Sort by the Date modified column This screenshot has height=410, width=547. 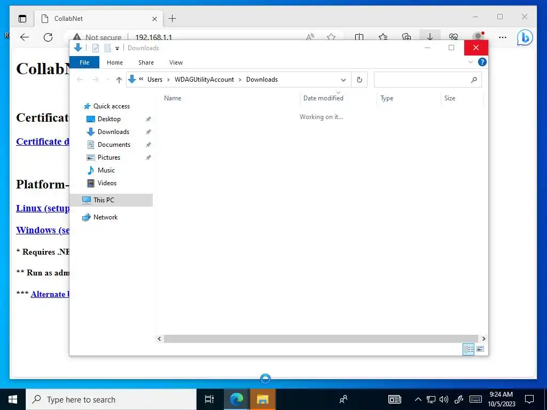coord(338,98)
